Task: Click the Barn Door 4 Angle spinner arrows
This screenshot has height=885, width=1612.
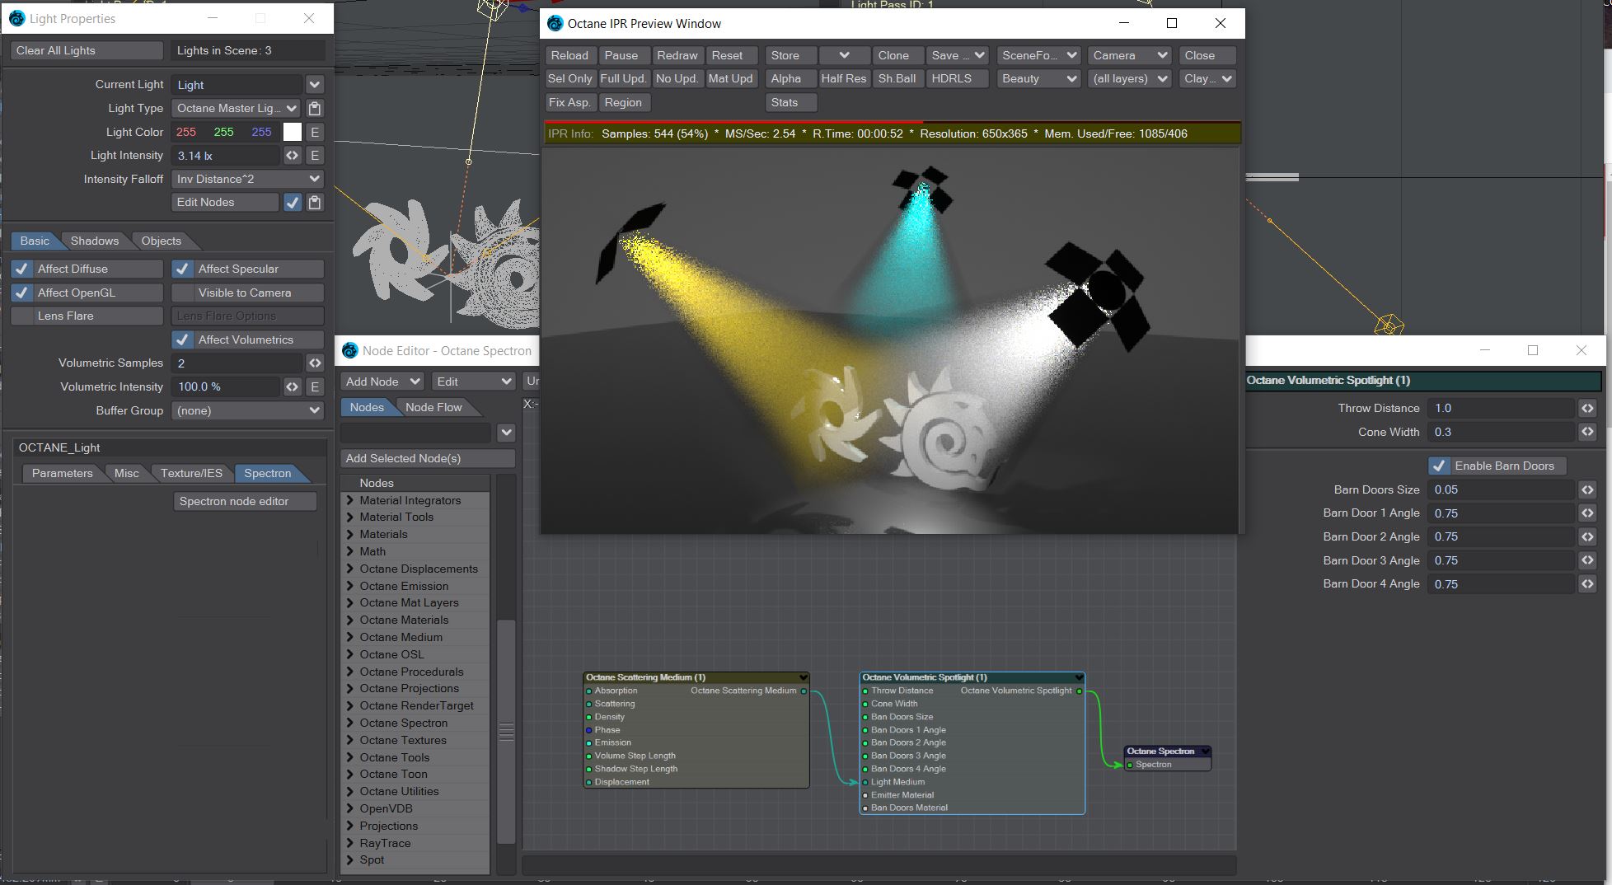Action: [x=1587, y=584]
